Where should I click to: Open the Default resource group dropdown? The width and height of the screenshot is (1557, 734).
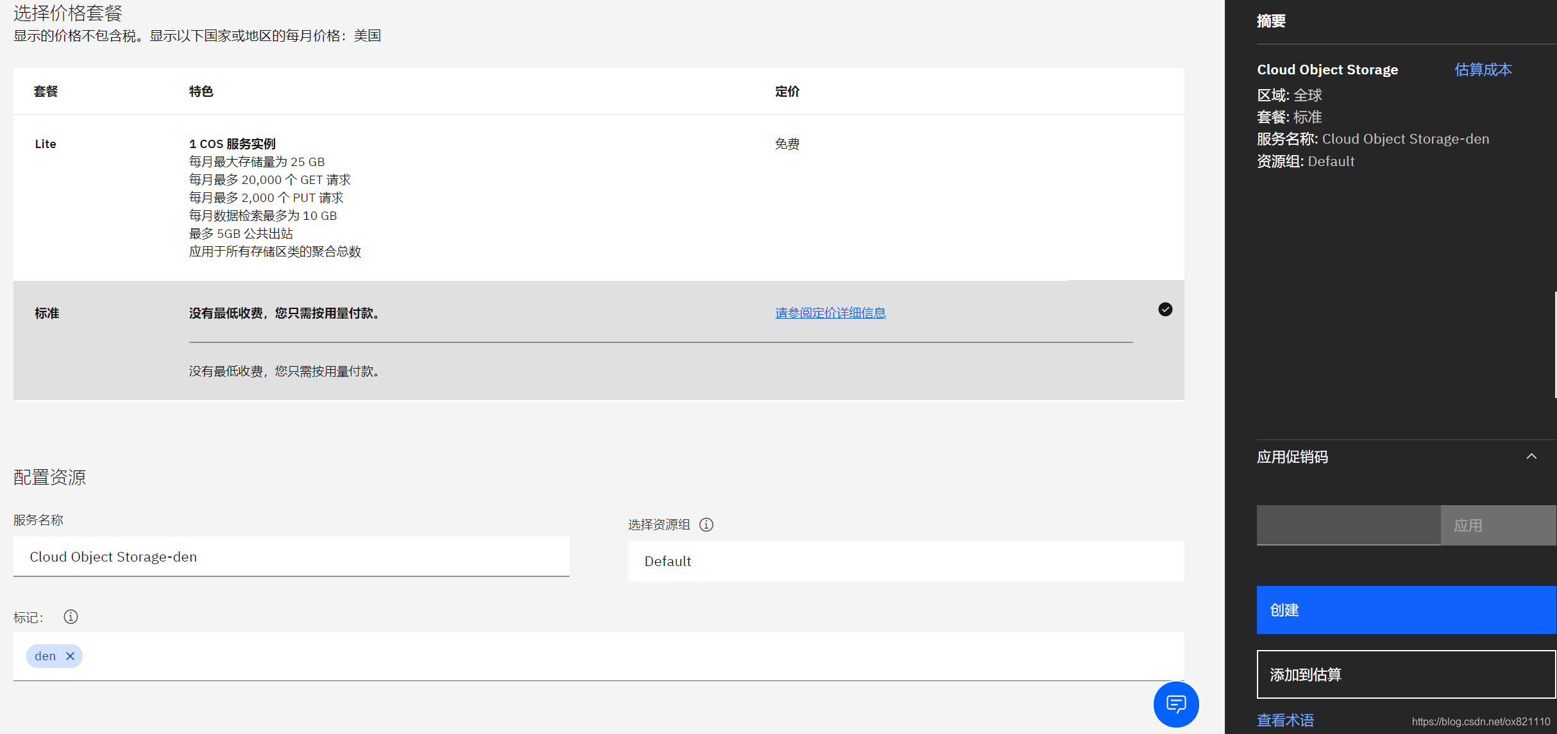(905, 561)
